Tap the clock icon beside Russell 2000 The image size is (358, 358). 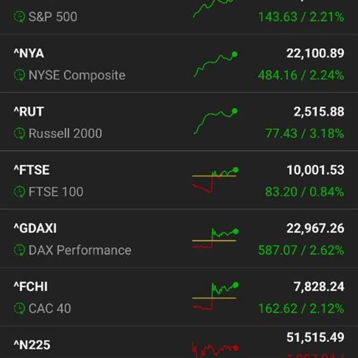20,133
